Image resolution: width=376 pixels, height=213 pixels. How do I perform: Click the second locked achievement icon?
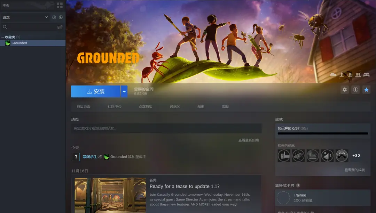click(298, 156)
